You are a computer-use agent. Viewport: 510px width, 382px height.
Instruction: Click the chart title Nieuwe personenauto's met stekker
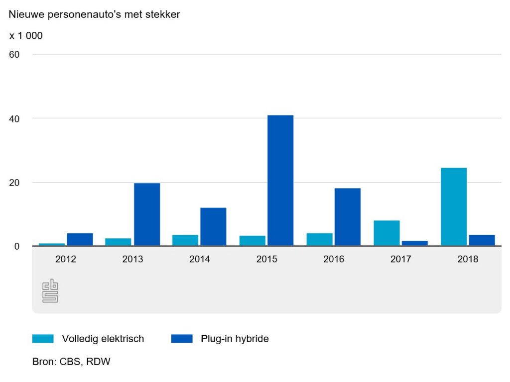point(94,14)
